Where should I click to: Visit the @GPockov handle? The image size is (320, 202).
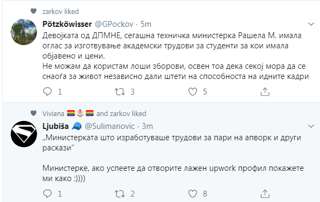click(x=114, y=24)
